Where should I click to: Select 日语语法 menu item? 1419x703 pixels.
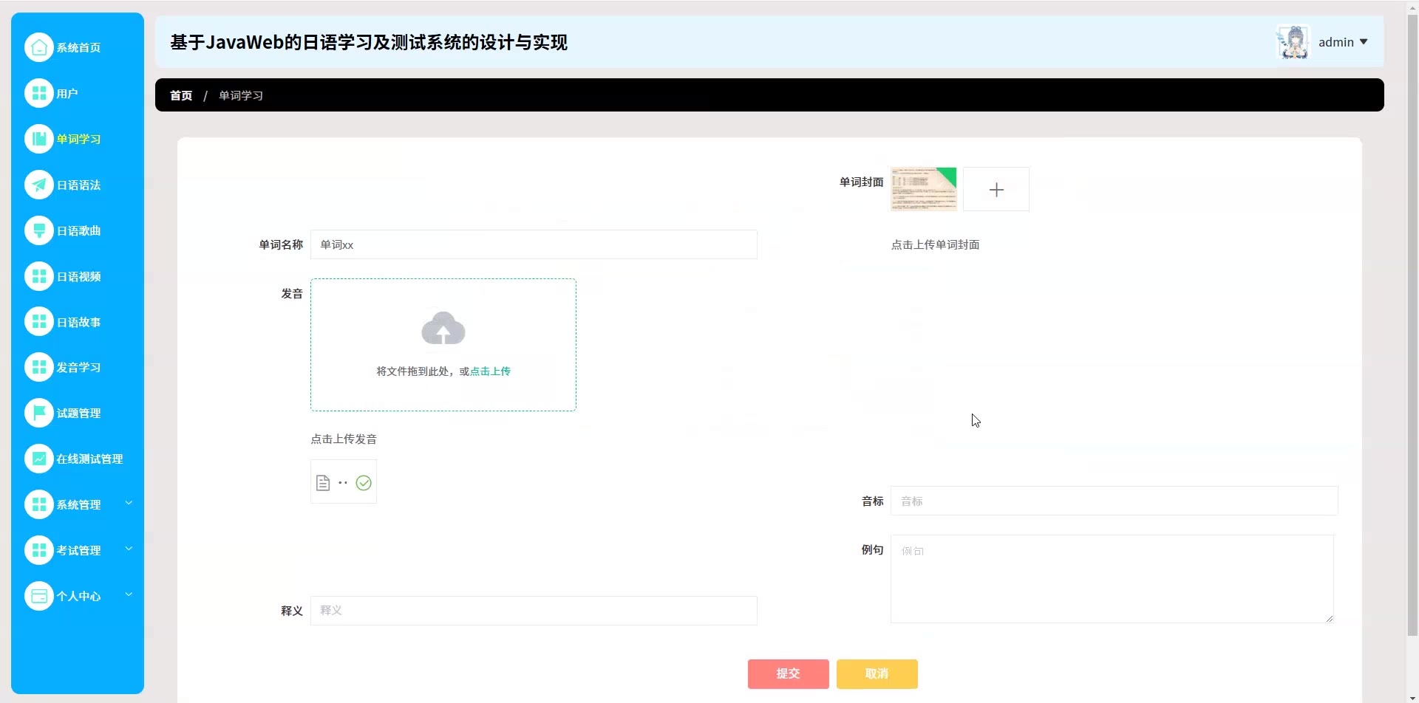pos(78,185)
